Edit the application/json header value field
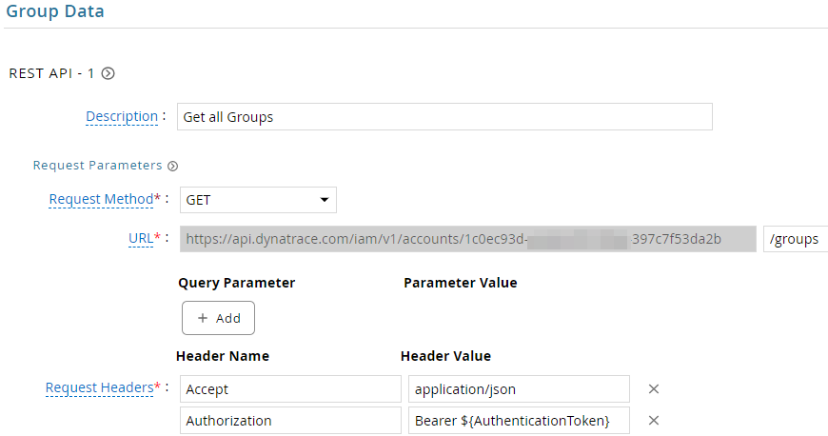Viewport: 828px width, 436px height. click(519, 389)
